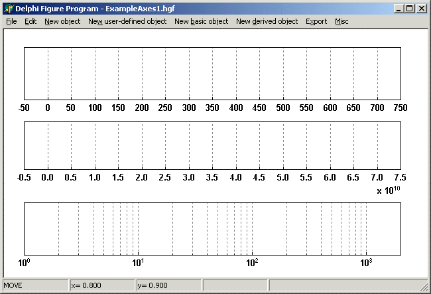Click the MOVE status bar panel
Viewport: 431px width, 294px height.
(x=35, y=285)
